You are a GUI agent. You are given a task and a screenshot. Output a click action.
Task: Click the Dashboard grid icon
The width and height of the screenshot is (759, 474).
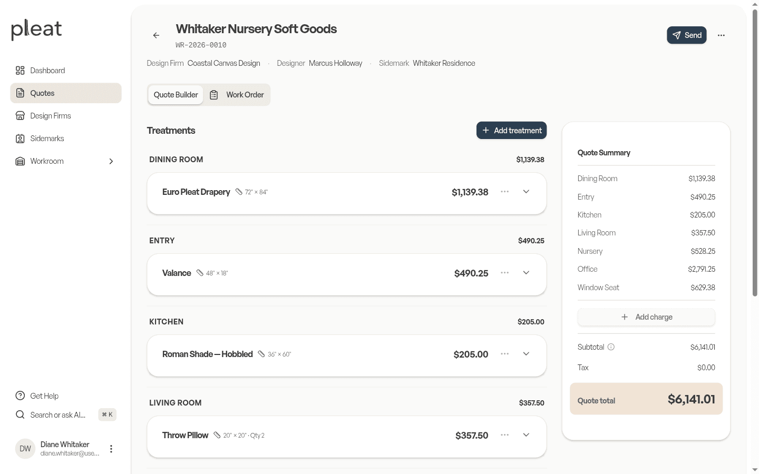(x=20, y=71)
